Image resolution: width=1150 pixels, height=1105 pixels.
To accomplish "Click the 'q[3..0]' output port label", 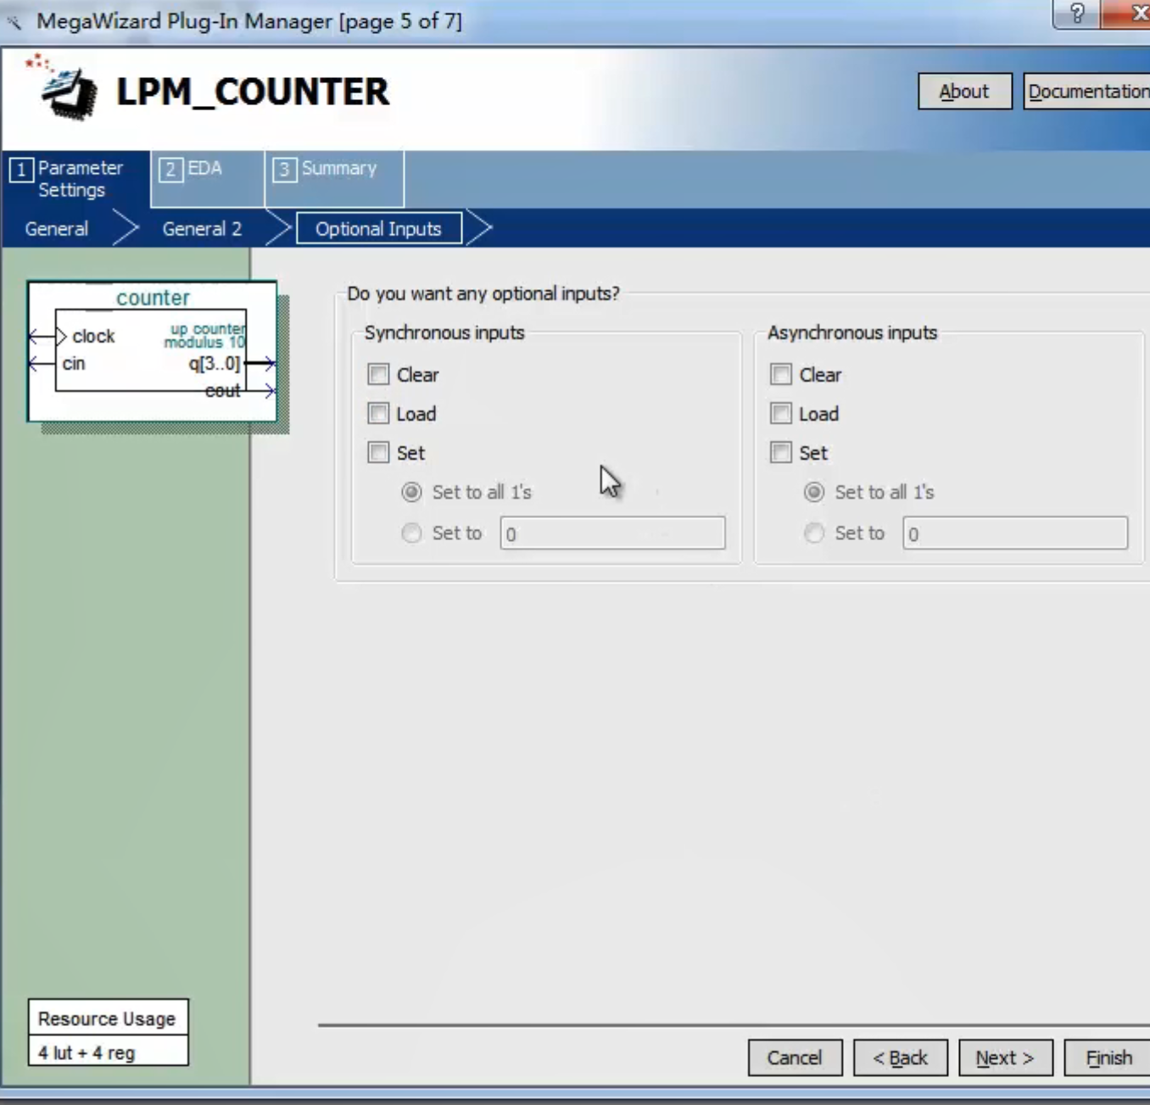I will pos(215,364).
